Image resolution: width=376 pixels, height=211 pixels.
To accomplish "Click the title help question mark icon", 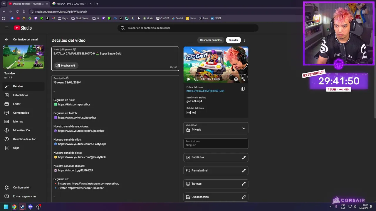I will (x=75, y=50).
